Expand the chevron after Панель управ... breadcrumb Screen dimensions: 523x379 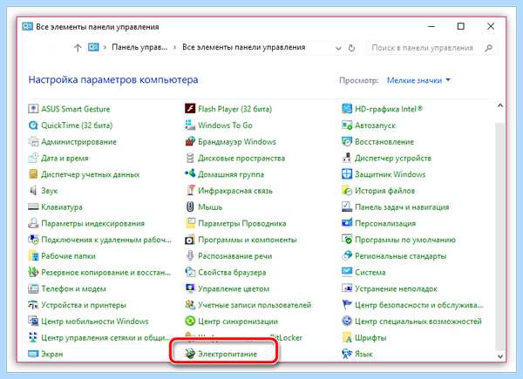(174, 48)
